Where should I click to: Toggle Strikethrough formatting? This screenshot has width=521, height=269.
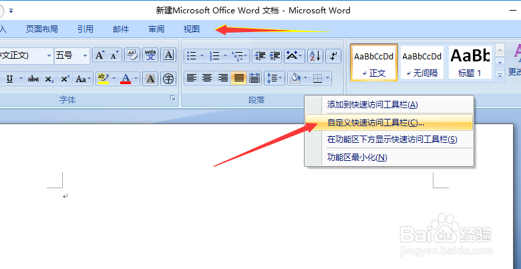33,79
